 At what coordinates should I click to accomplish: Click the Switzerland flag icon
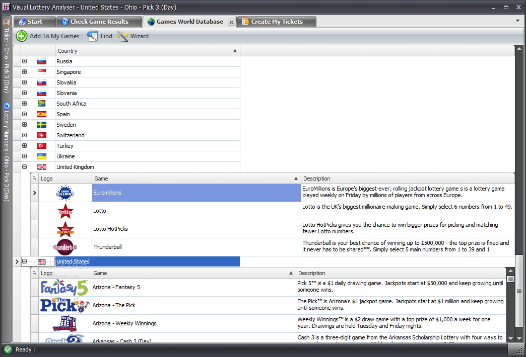pos(42,135)
